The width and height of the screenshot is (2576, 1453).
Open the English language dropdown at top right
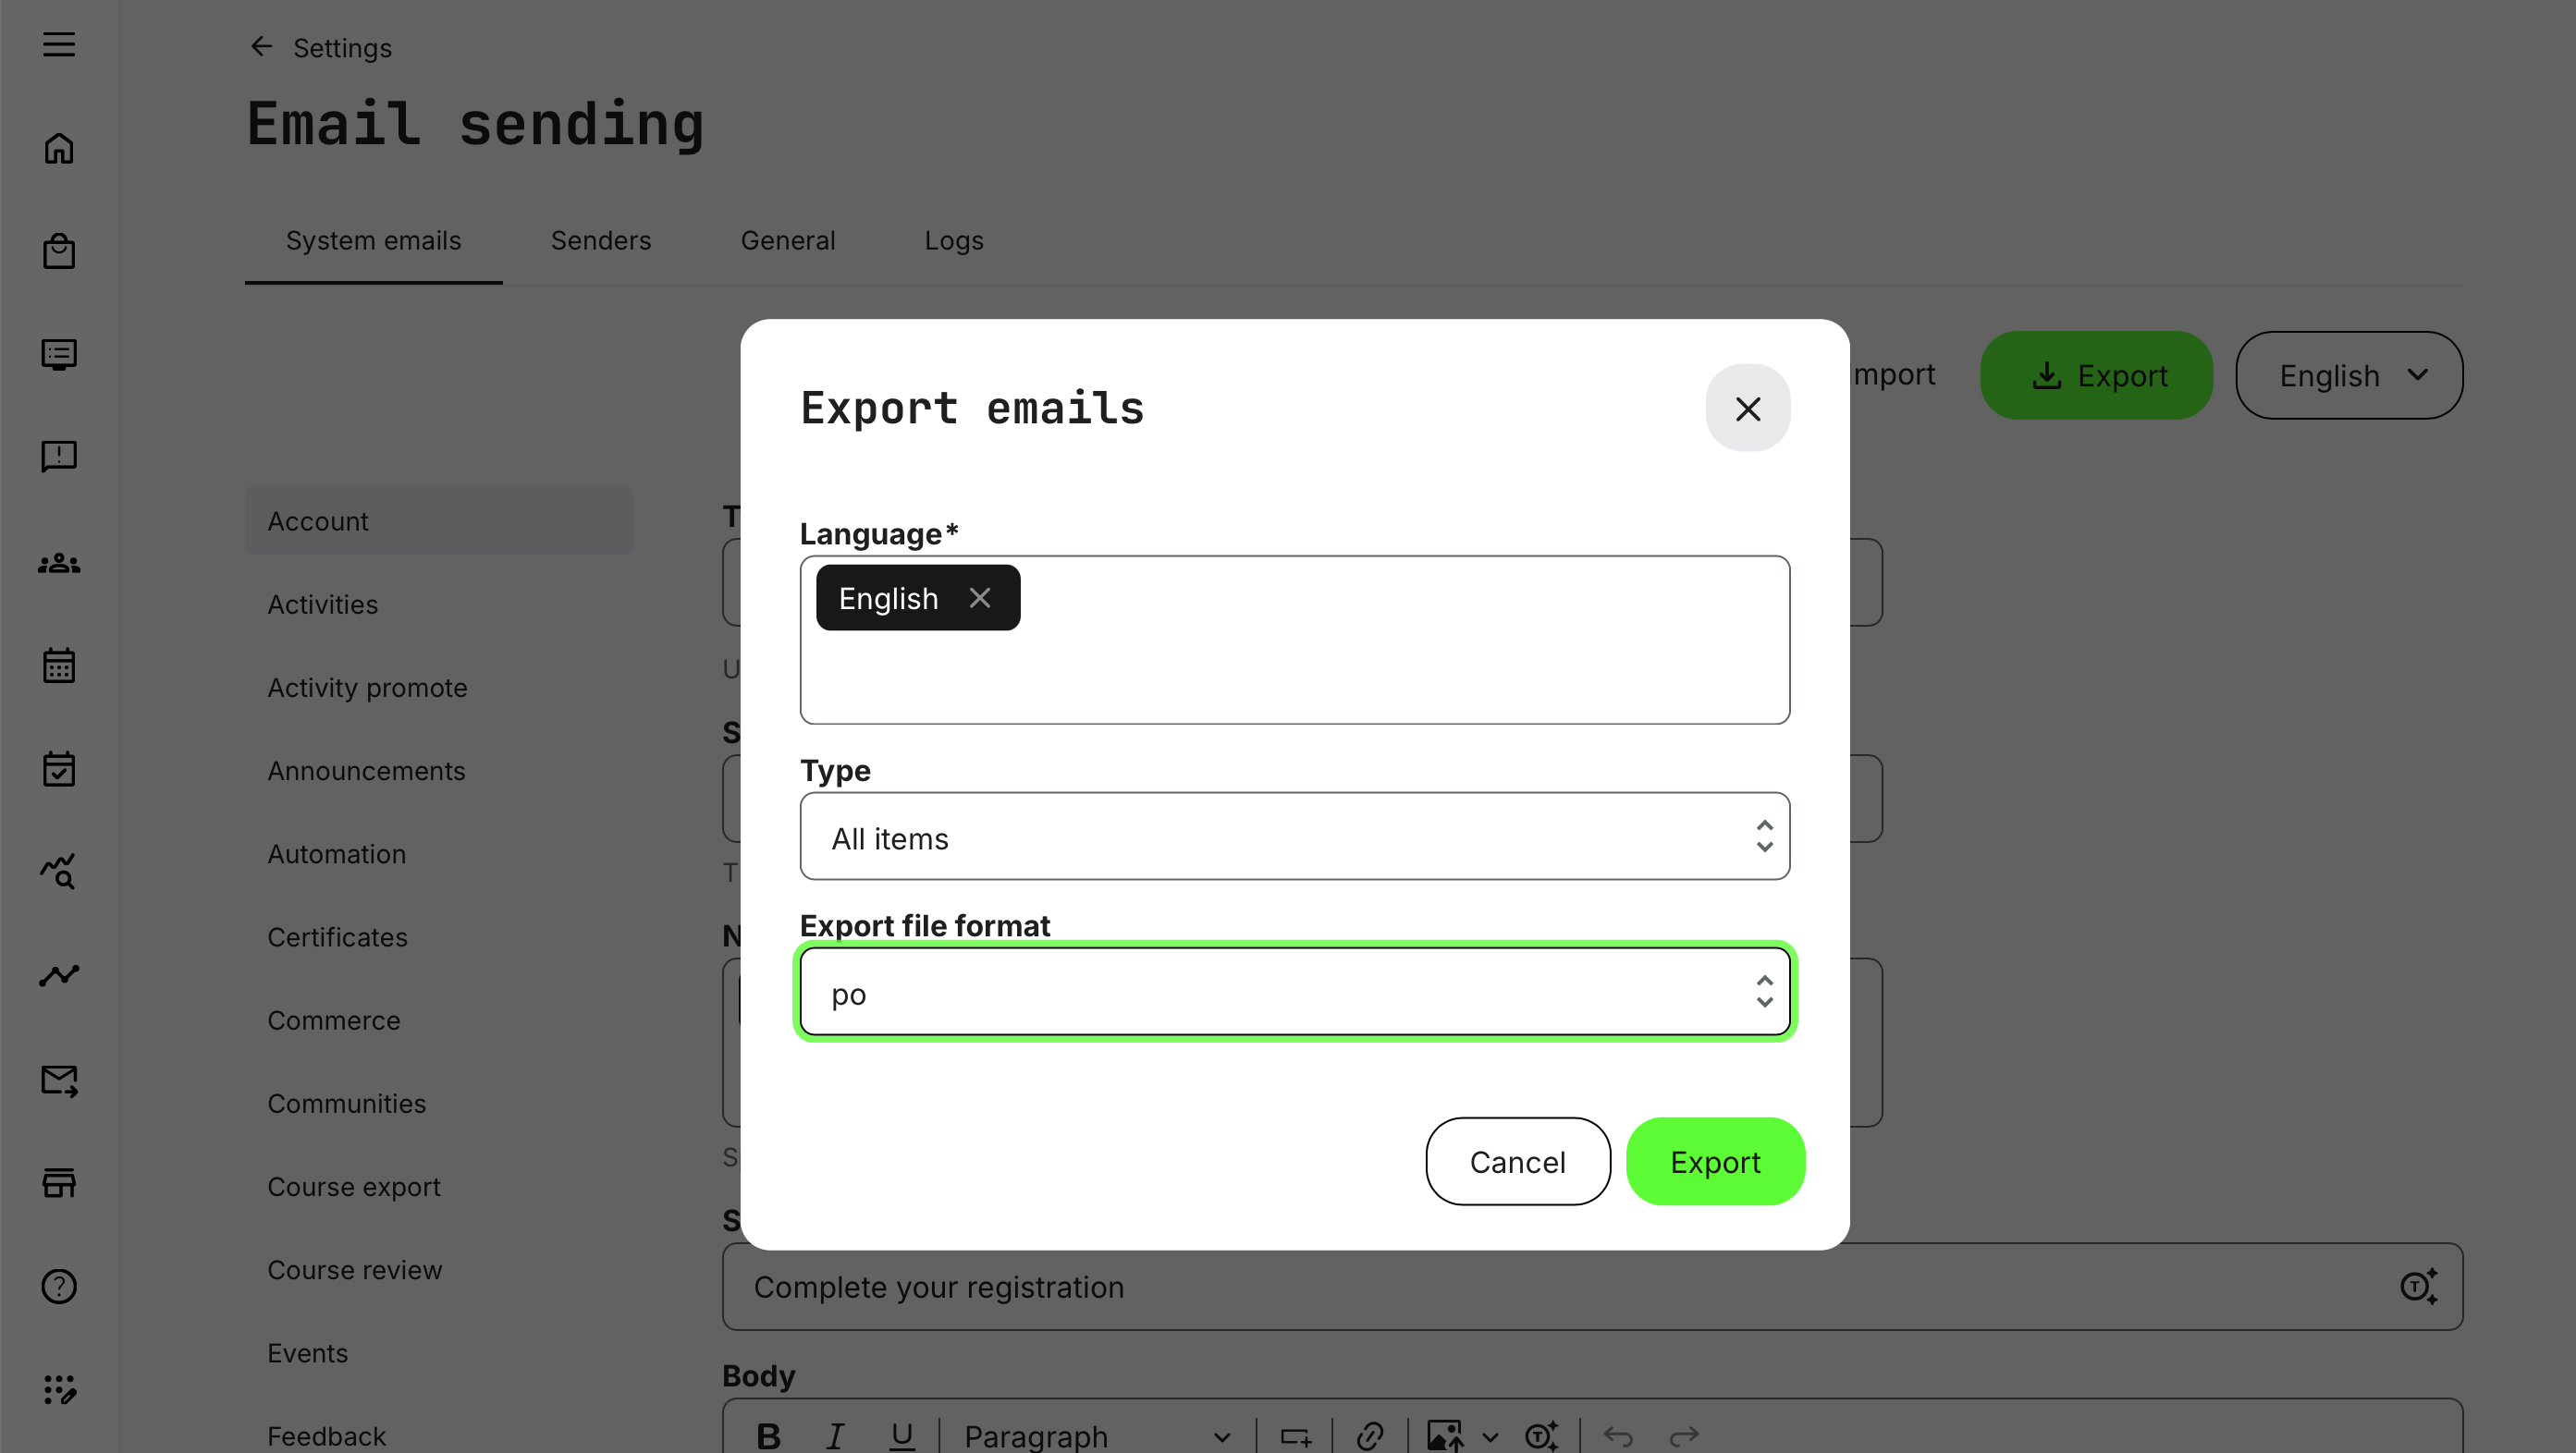[x=2349, y=374]
